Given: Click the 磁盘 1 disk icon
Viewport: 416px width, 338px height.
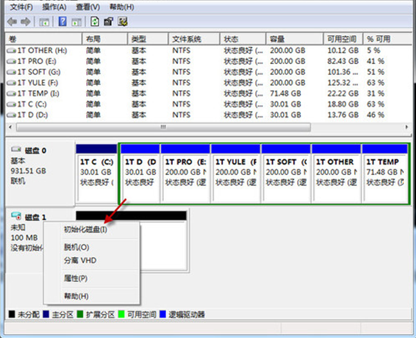Looking at the screenshot, I should (x=17, y=216).
